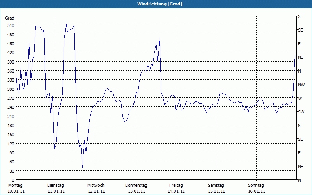Click the SW compass direction label
Screen dimensions: 312x195
pyautogui.click(x=301, y=112)
